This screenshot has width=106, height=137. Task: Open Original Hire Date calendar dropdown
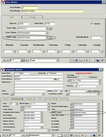[42, 113]
